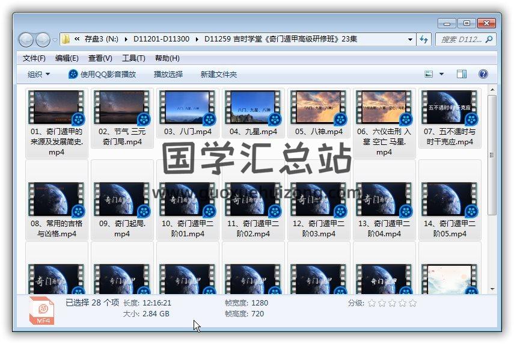Set rating using the first star
Screen dimensions: 514x344
click(x=372, y=303)
